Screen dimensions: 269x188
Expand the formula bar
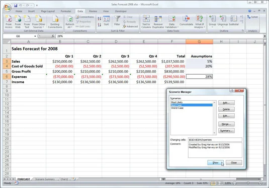[x=264, y=36]
